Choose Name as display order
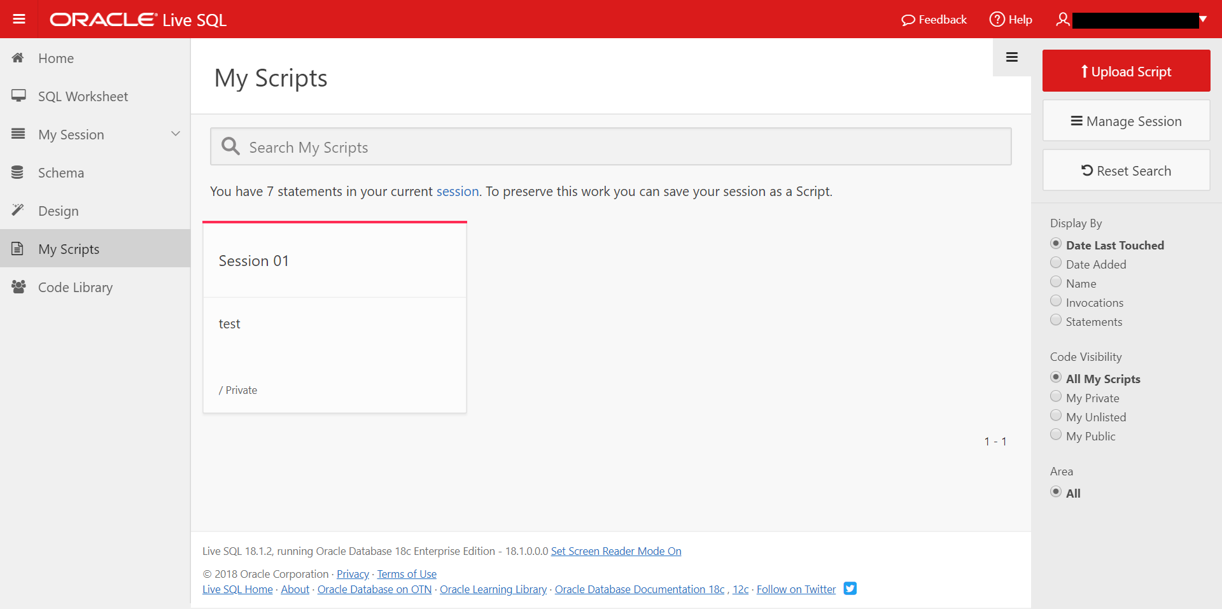 pyautogui.click(x=1056, y=283)
